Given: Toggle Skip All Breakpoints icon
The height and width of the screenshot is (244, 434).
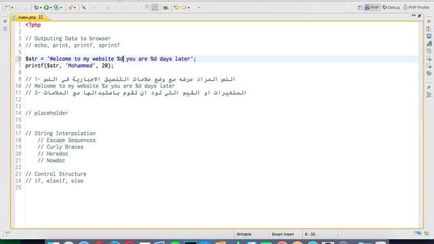Looking at the screenshot, I should point(83,7).
